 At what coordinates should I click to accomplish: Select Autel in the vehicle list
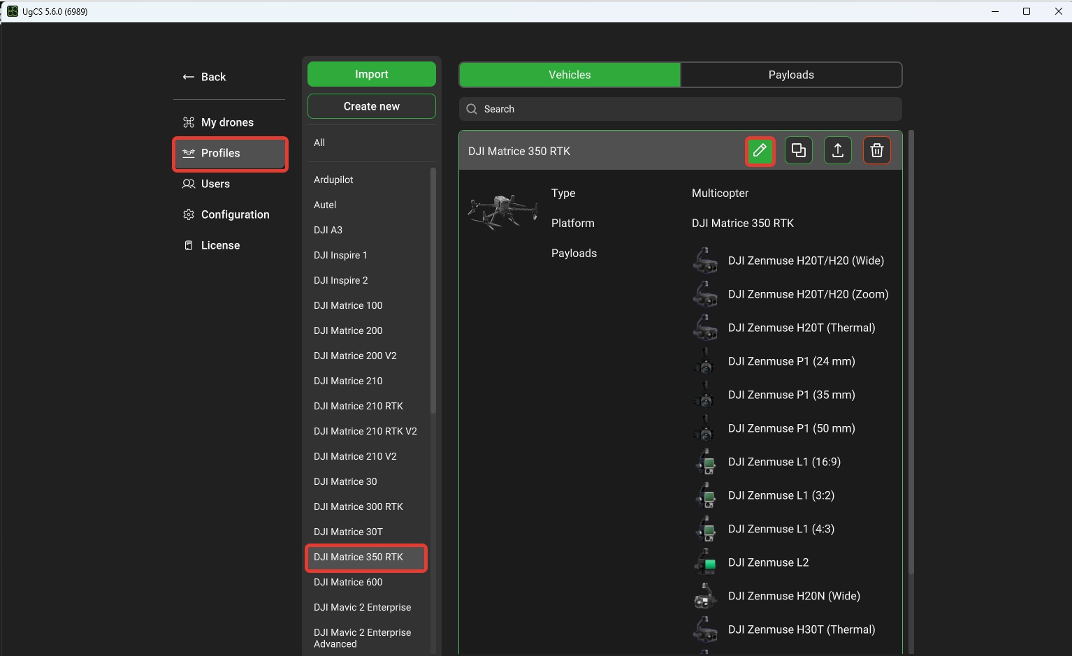click(x=369, y=205)
